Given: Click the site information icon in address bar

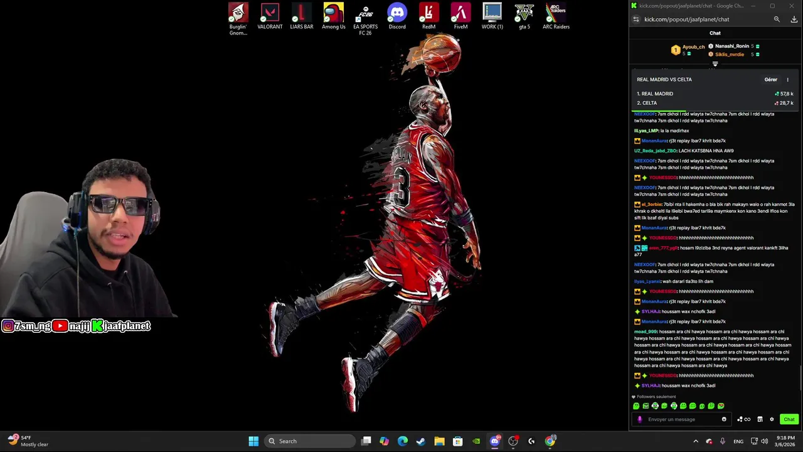Looking at the screenshot, I should 636,19.
